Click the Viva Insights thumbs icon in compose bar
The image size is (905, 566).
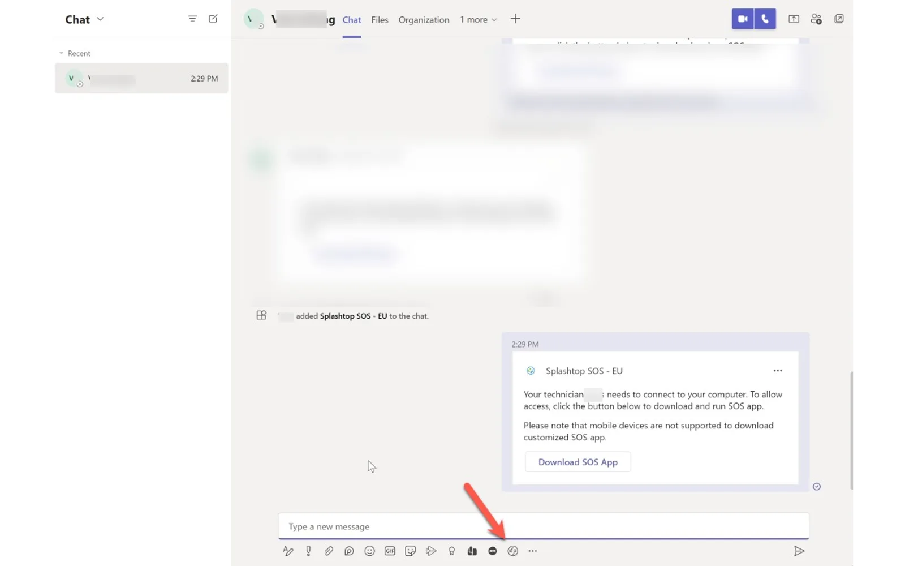click(x=472, y=551)
